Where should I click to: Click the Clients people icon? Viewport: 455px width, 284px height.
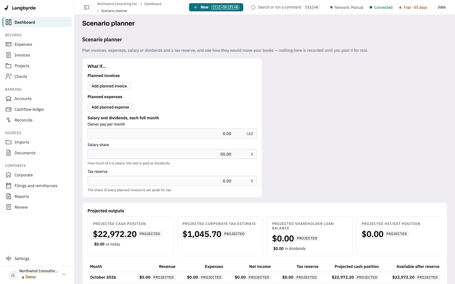[x=9, y=76]
